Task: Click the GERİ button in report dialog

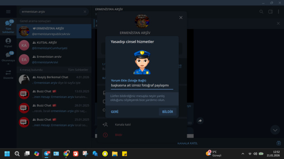Action: [114, 112]
